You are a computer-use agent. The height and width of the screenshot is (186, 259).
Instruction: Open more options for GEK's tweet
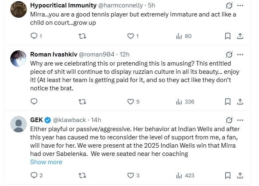(x=240, y=120)
